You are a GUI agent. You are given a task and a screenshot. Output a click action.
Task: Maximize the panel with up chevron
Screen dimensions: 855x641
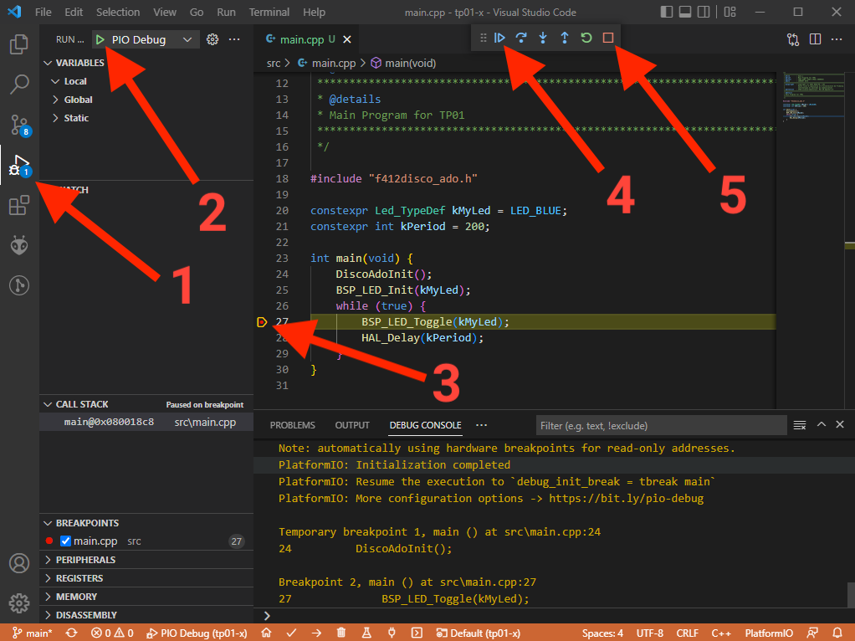(x=822, y=424)
